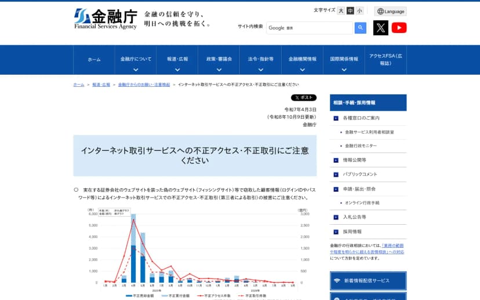
Task: Click square icon beside 各種窓口のご案内
Action: [336, 118]
